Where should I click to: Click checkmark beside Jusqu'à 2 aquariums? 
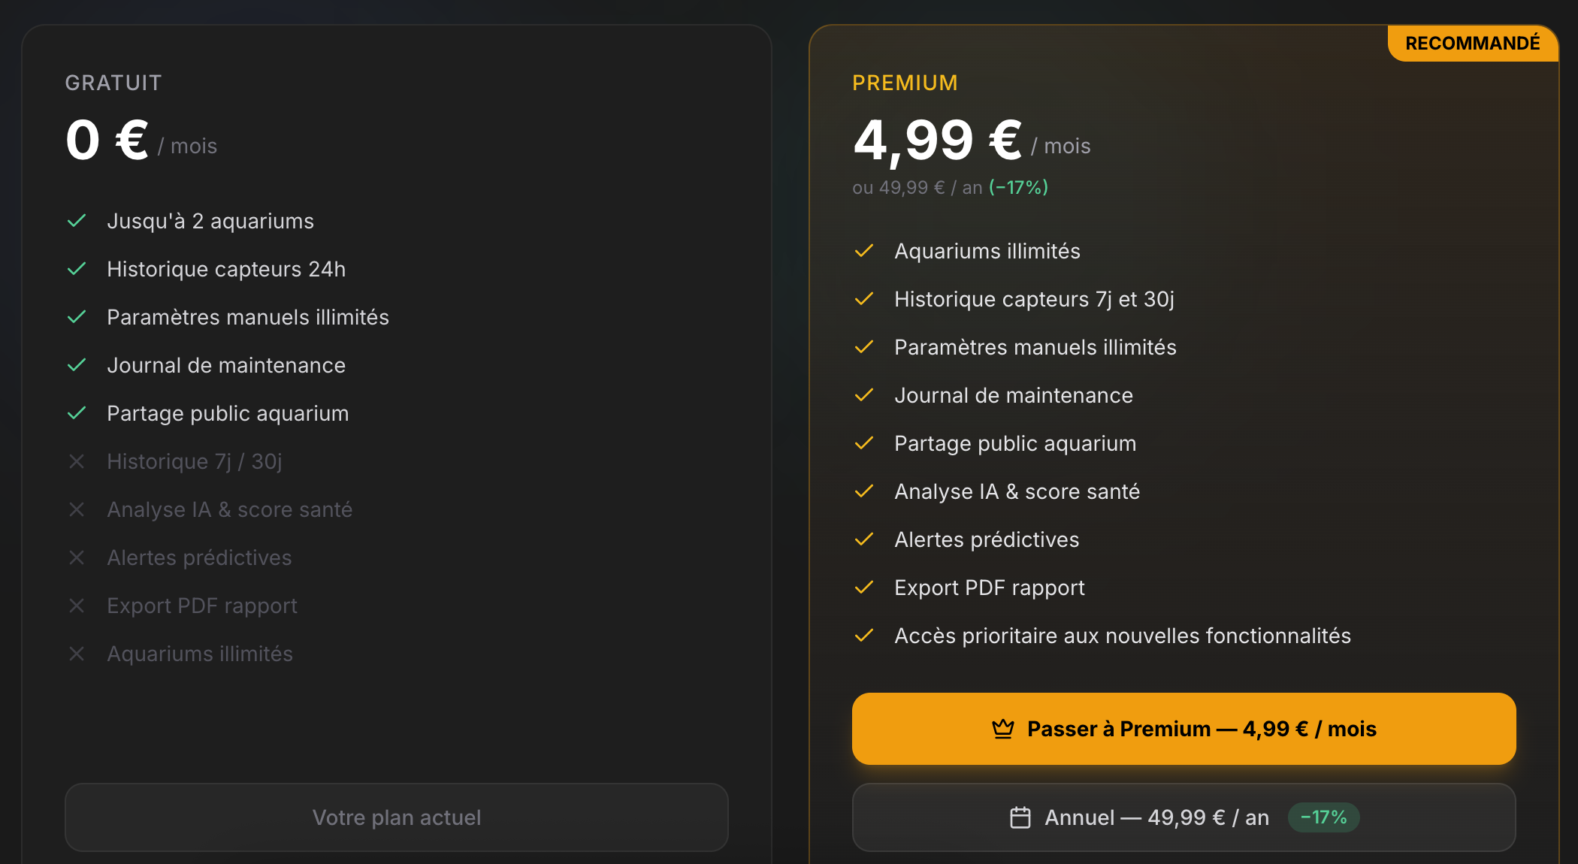pos(77,221)
